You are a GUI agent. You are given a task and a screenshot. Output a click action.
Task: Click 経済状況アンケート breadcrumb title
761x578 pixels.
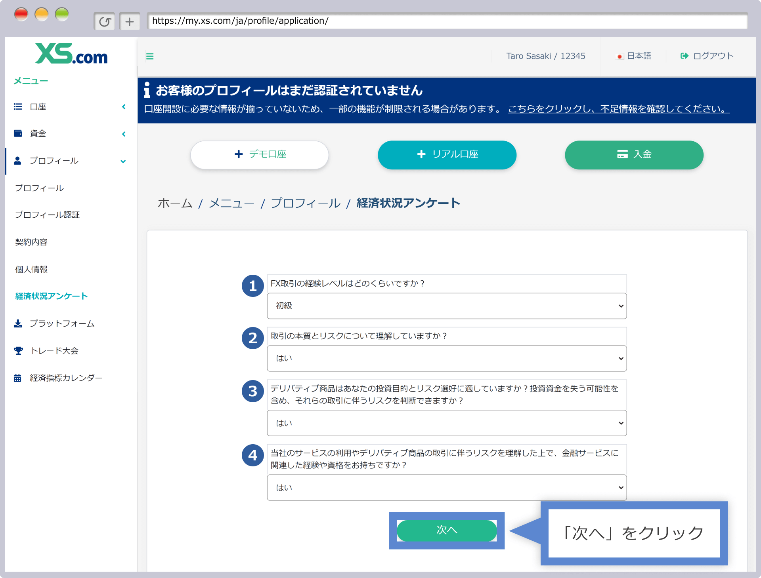tap(408, 203)
